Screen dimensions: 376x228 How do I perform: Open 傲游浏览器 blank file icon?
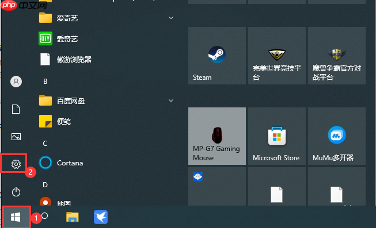(45, 59)
